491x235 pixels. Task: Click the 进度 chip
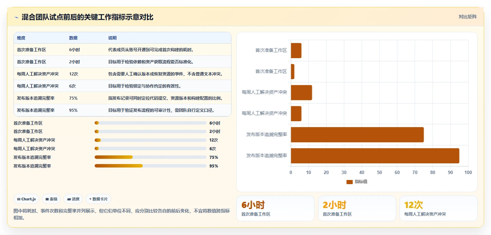coord(73,199)
